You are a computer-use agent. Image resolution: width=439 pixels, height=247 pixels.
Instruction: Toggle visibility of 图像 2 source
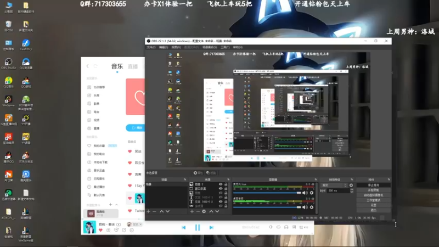point(221,184)
